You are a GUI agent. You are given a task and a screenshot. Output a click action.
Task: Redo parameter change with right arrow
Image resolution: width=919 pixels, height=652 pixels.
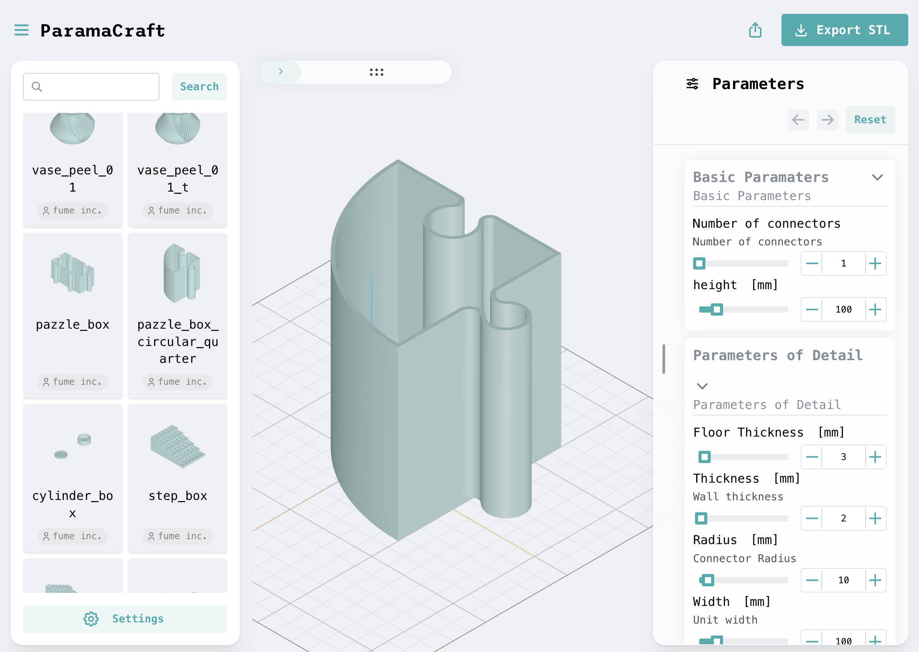[828, 120]
